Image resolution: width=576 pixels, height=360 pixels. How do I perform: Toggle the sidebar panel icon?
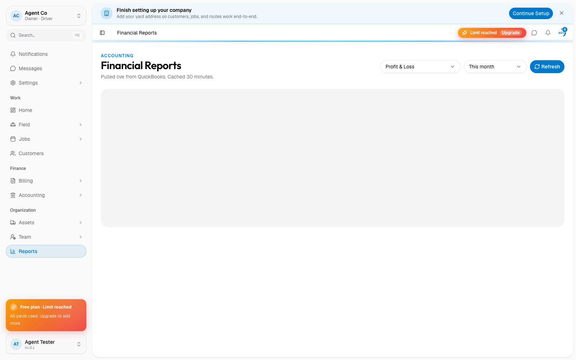[102, 33]
